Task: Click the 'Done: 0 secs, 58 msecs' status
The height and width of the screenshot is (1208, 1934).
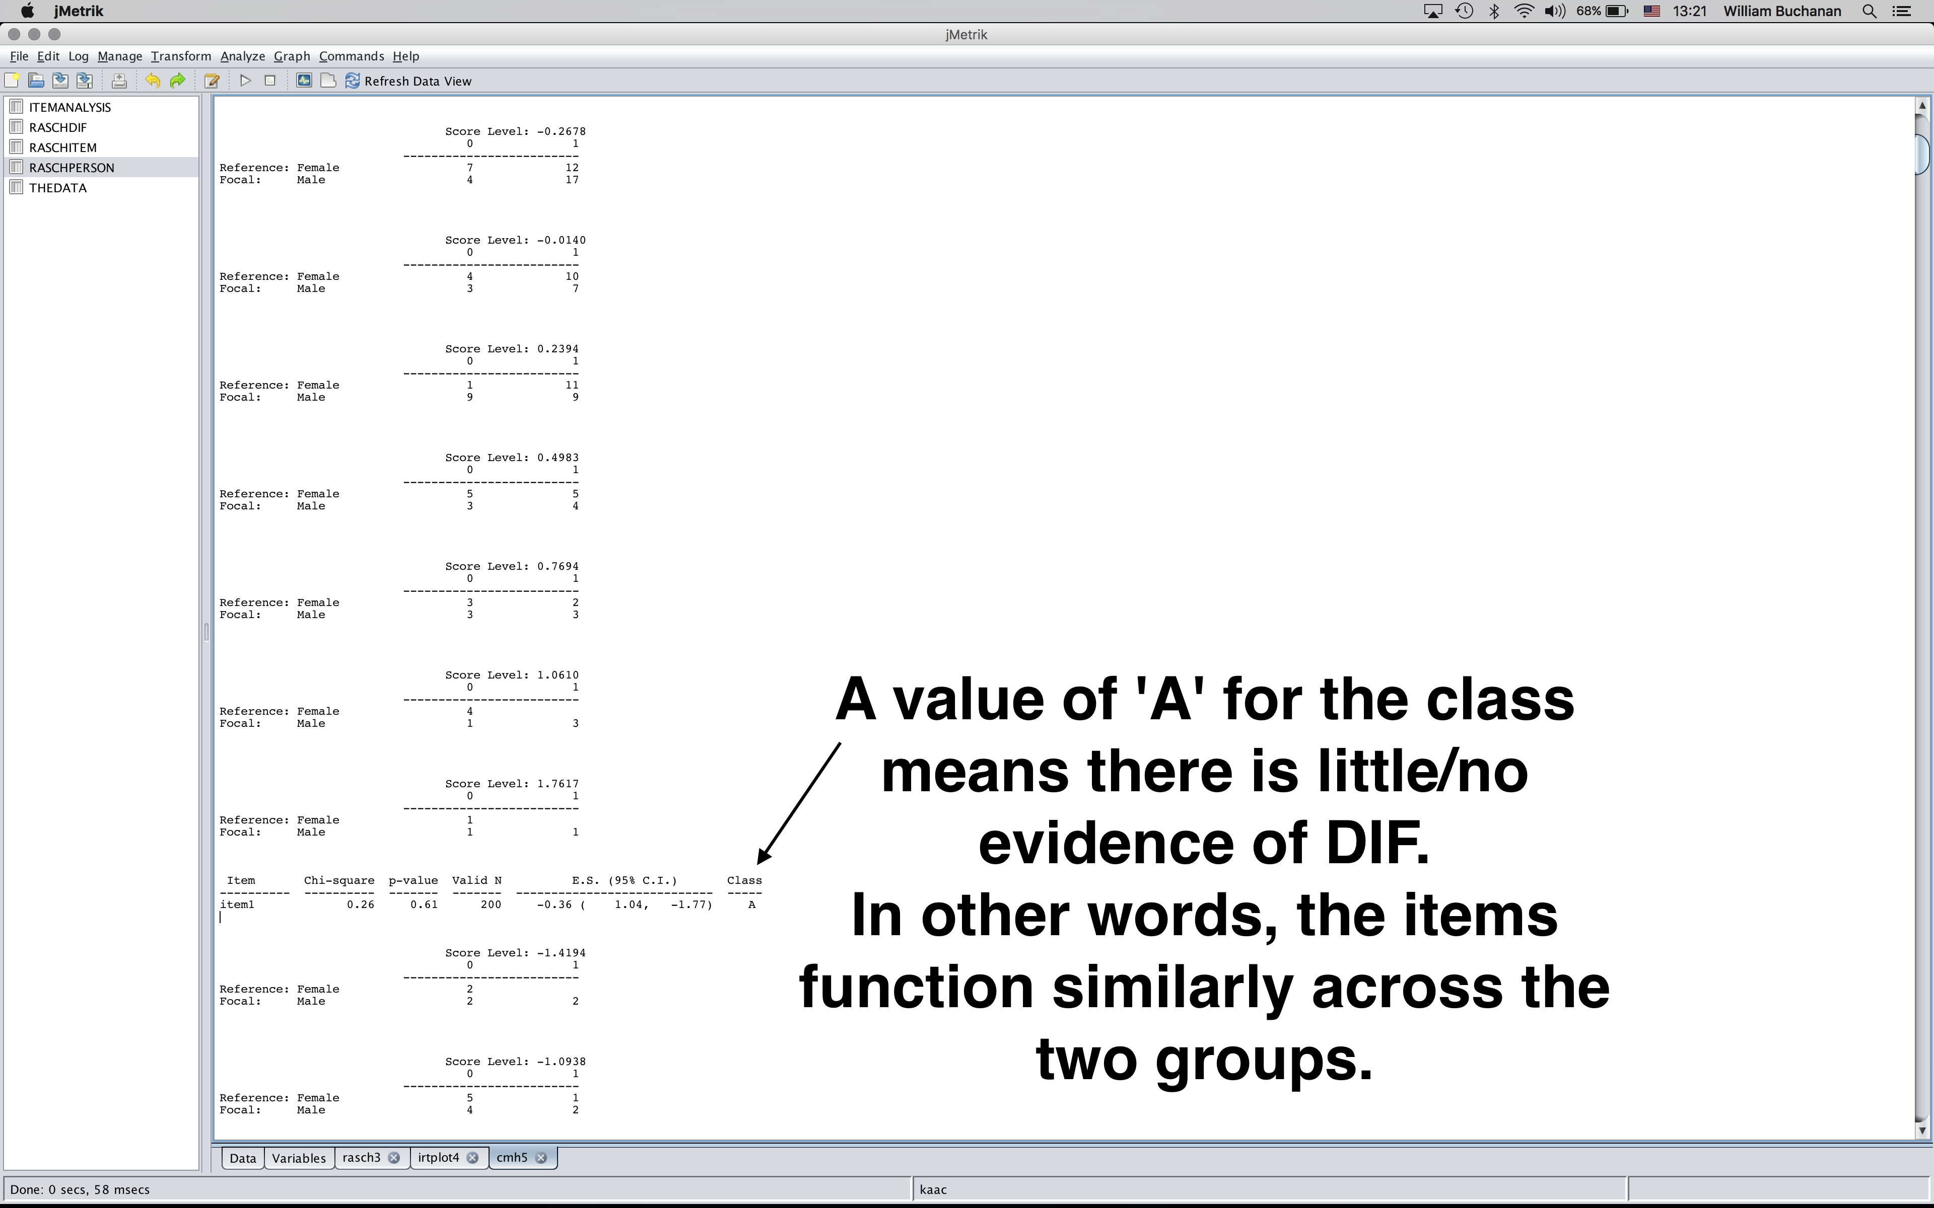Action: tap(80, 1189)
